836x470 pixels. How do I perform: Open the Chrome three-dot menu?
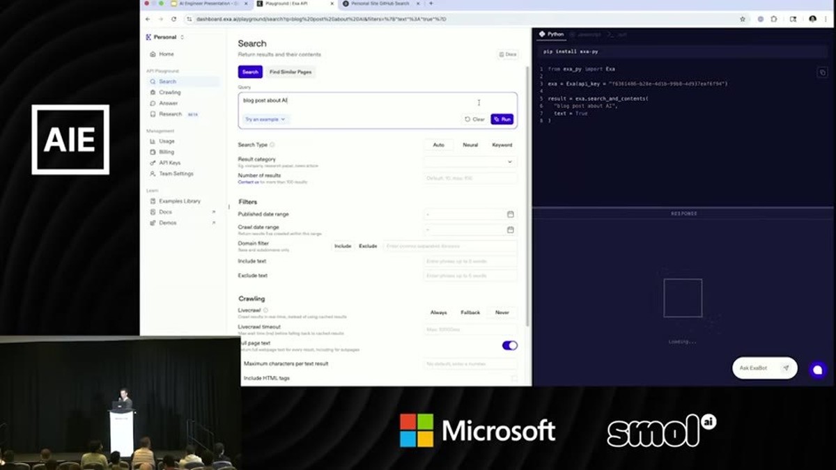(x=826, y=19)
